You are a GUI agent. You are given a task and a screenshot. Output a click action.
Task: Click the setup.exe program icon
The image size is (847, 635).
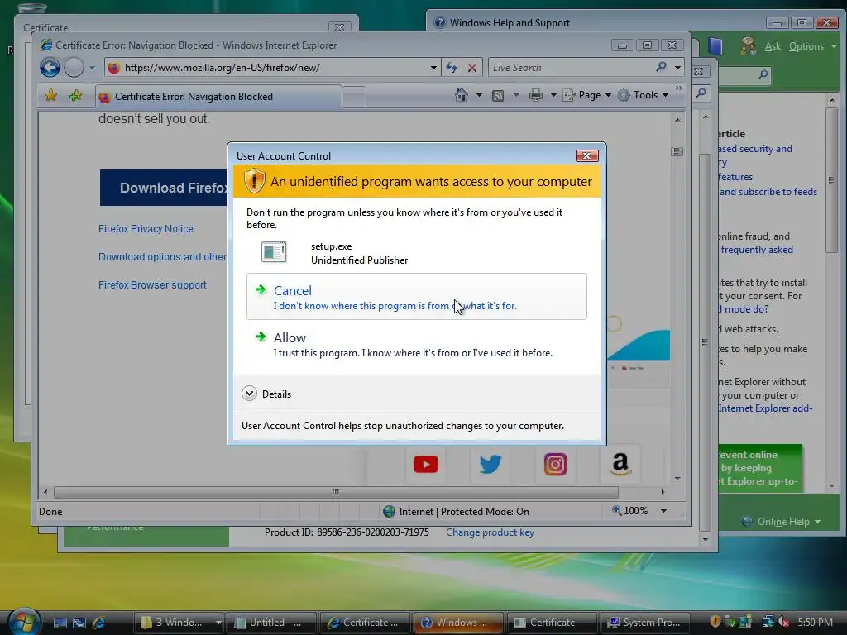coord(274,252)
